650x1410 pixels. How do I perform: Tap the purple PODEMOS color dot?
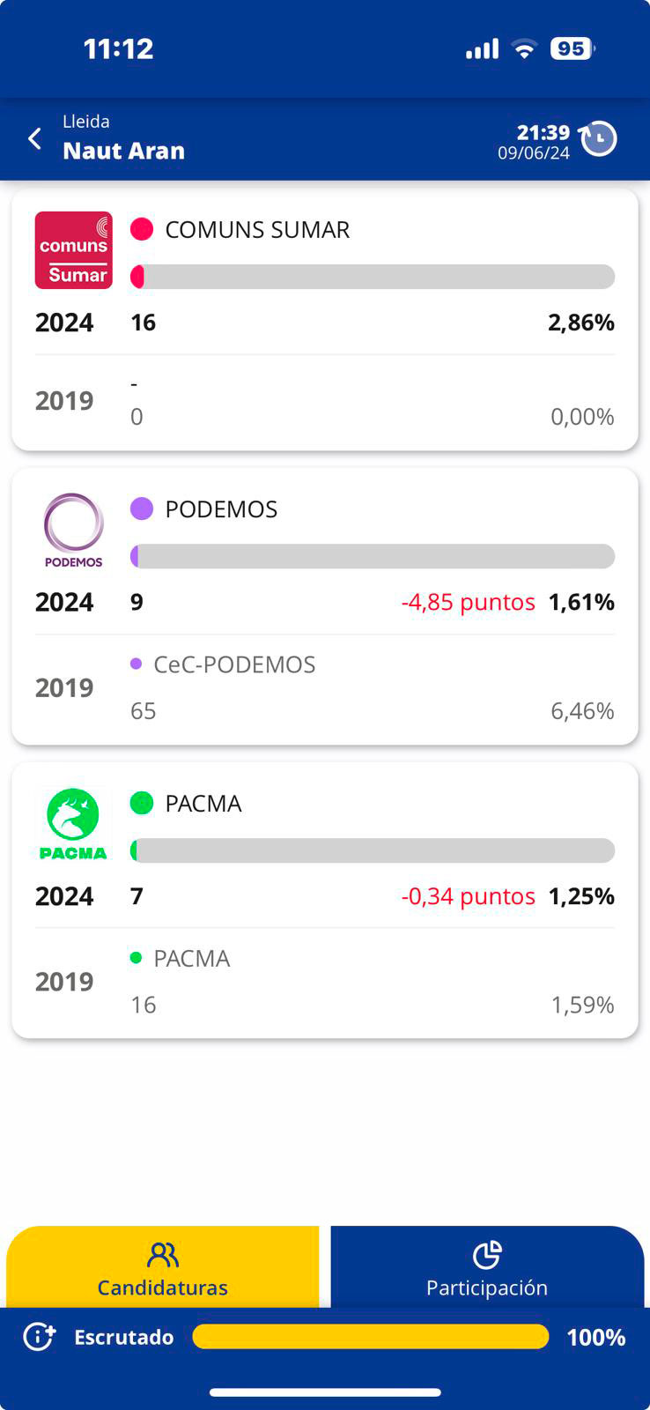(142, 508)
